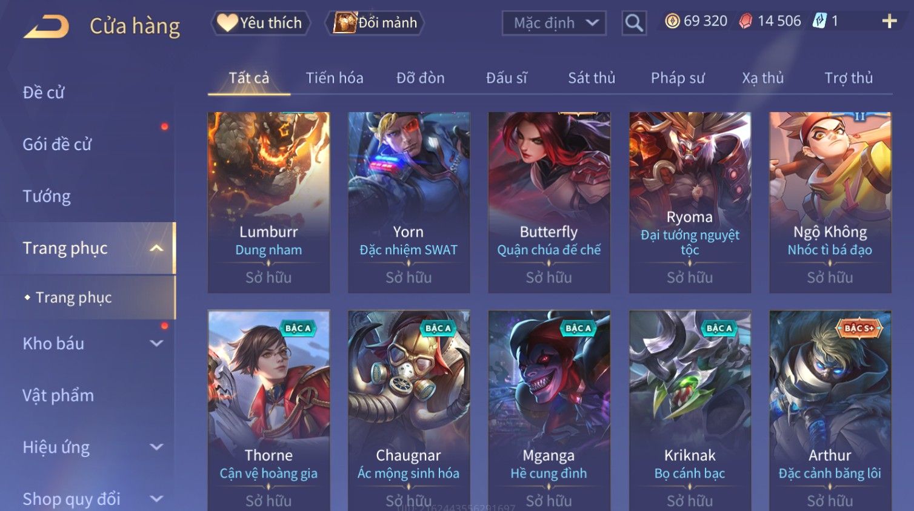Screen dimensions: 914x511
Task: Open Gói đề cử sidebar entry
Action: pyautogui.click(x=57, y=144)
